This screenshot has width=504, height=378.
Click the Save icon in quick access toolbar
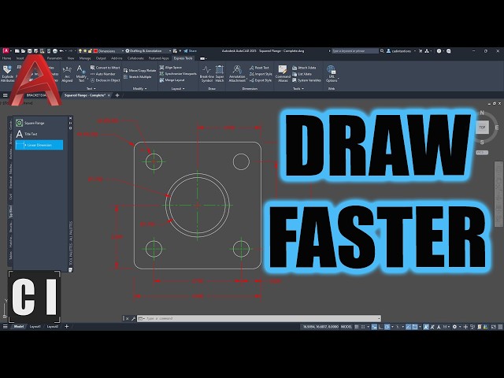pyautogui.click(x=30, y=50)
